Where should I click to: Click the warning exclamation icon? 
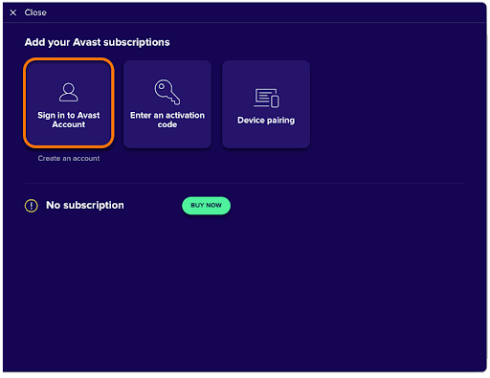click(32, 206)
